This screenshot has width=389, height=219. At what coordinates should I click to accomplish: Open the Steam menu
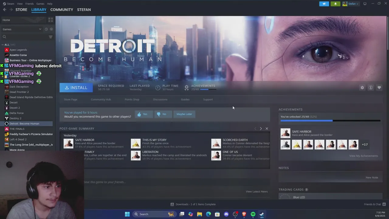(x=9, y=4)
